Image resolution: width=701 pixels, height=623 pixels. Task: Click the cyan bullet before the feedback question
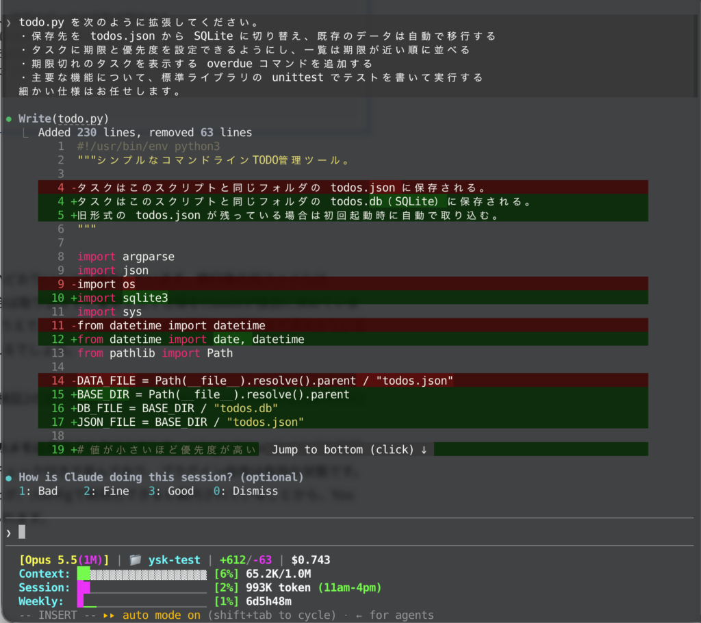(9, 478)
